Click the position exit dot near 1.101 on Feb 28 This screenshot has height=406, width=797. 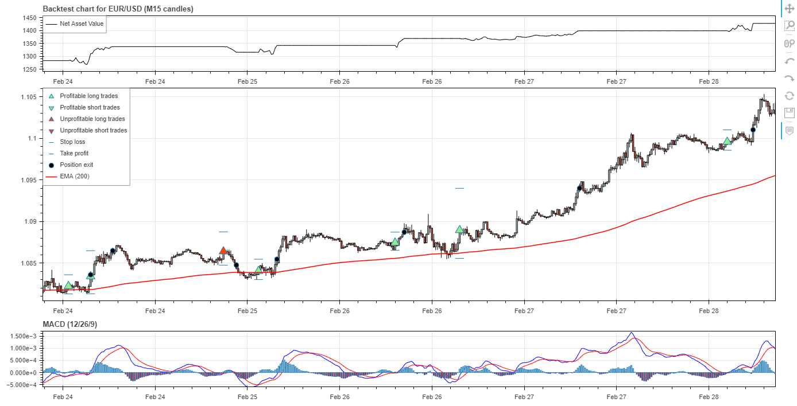(x=753, y=130)
